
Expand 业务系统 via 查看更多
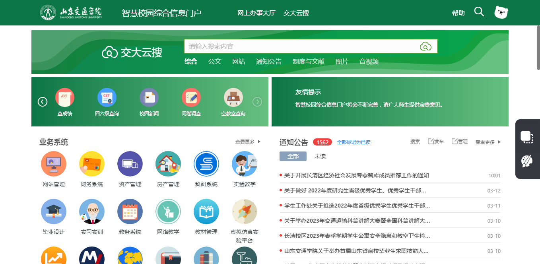(248, 142)
